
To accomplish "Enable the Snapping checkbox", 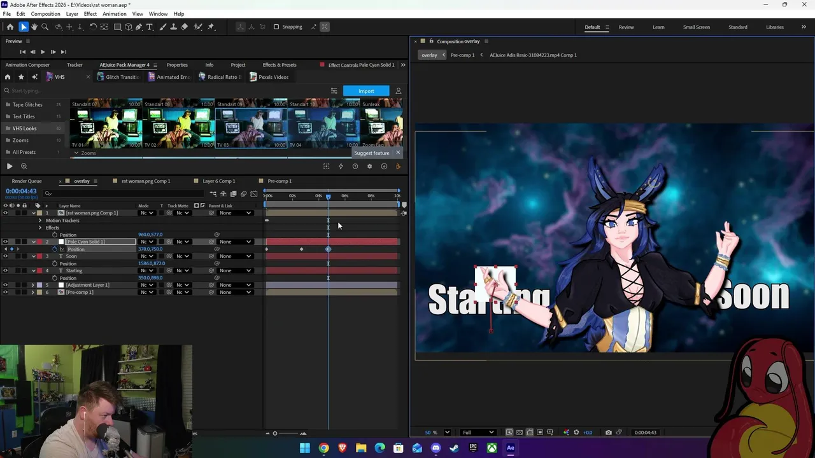I will [x=276, y=27].
